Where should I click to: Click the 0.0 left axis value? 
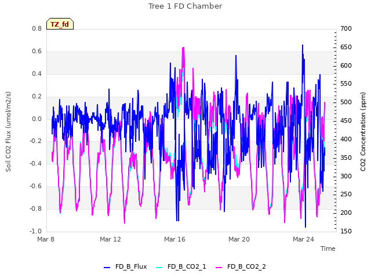pos(37,119)
